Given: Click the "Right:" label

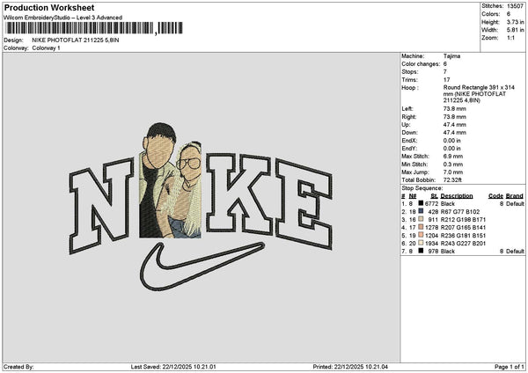Looking at the screenshot, I should coord(409,117).
